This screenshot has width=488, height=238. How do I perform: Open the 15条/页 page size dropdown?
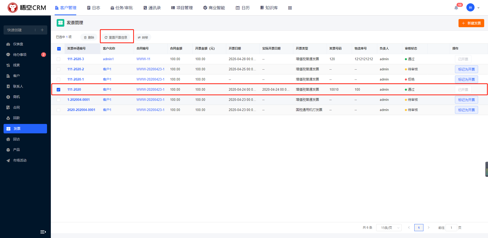[389, 228]
